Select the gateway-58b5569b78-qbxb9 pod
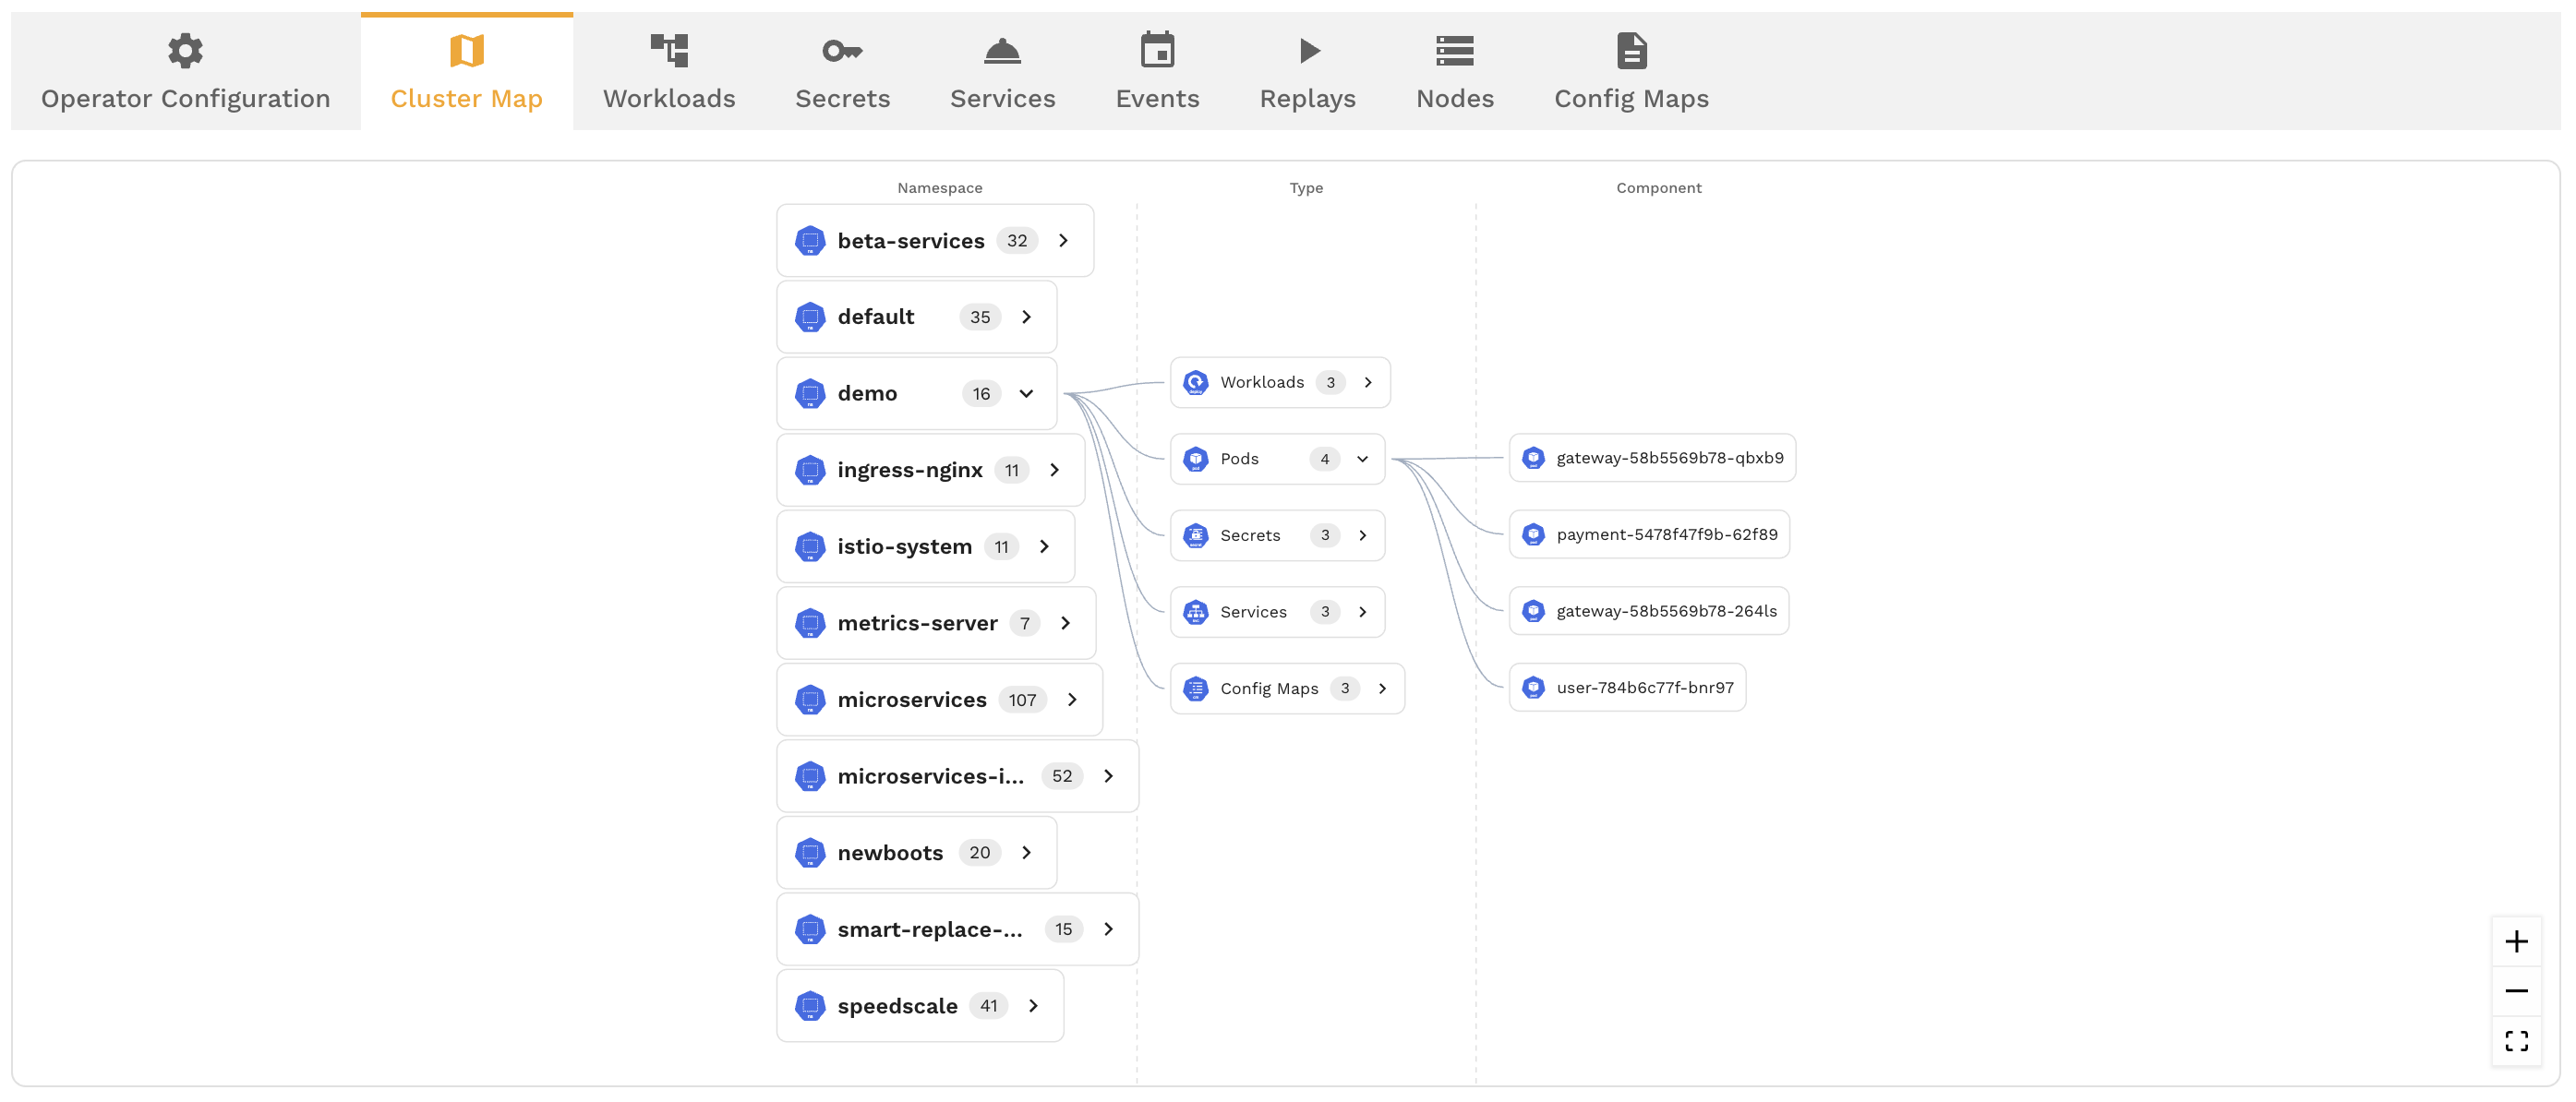 pos(1651,457)
